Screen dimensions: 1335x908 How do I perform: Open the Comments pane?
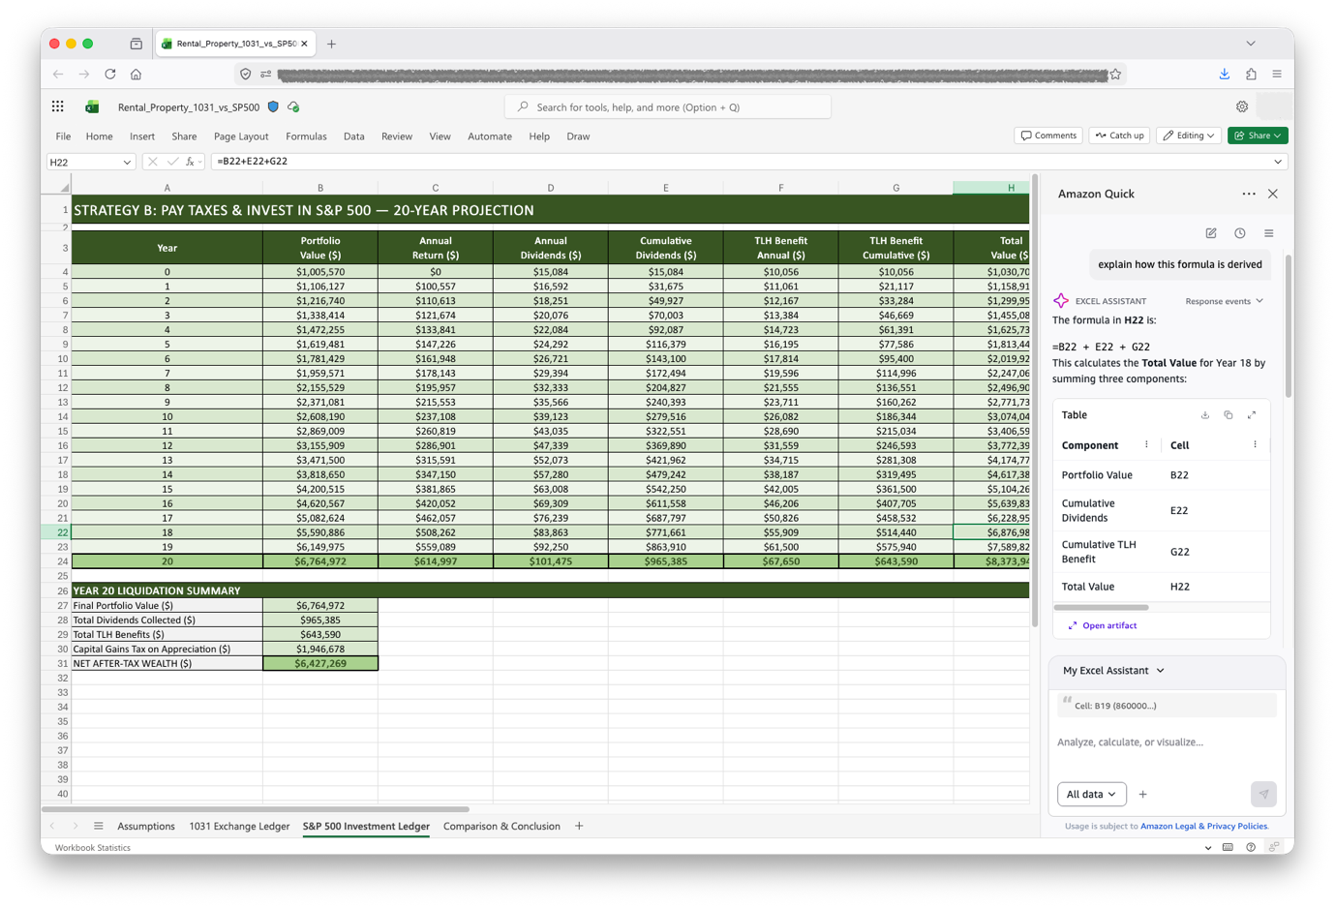[1048, 136]
